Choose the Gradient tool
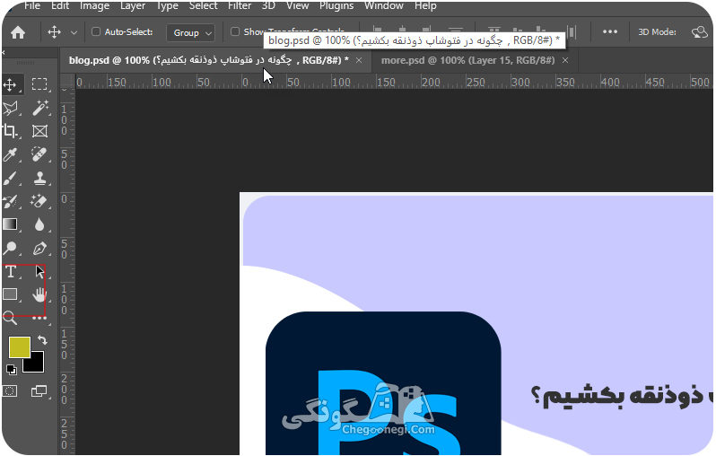The image size is (716, 456). point(10,224)
